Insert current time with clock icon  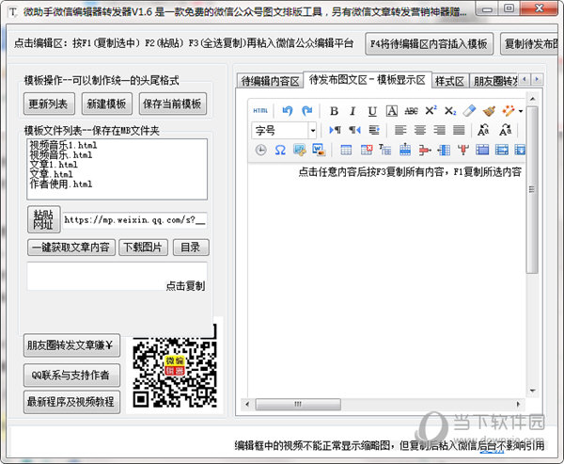pyautogui.click(x=260, y=150)
